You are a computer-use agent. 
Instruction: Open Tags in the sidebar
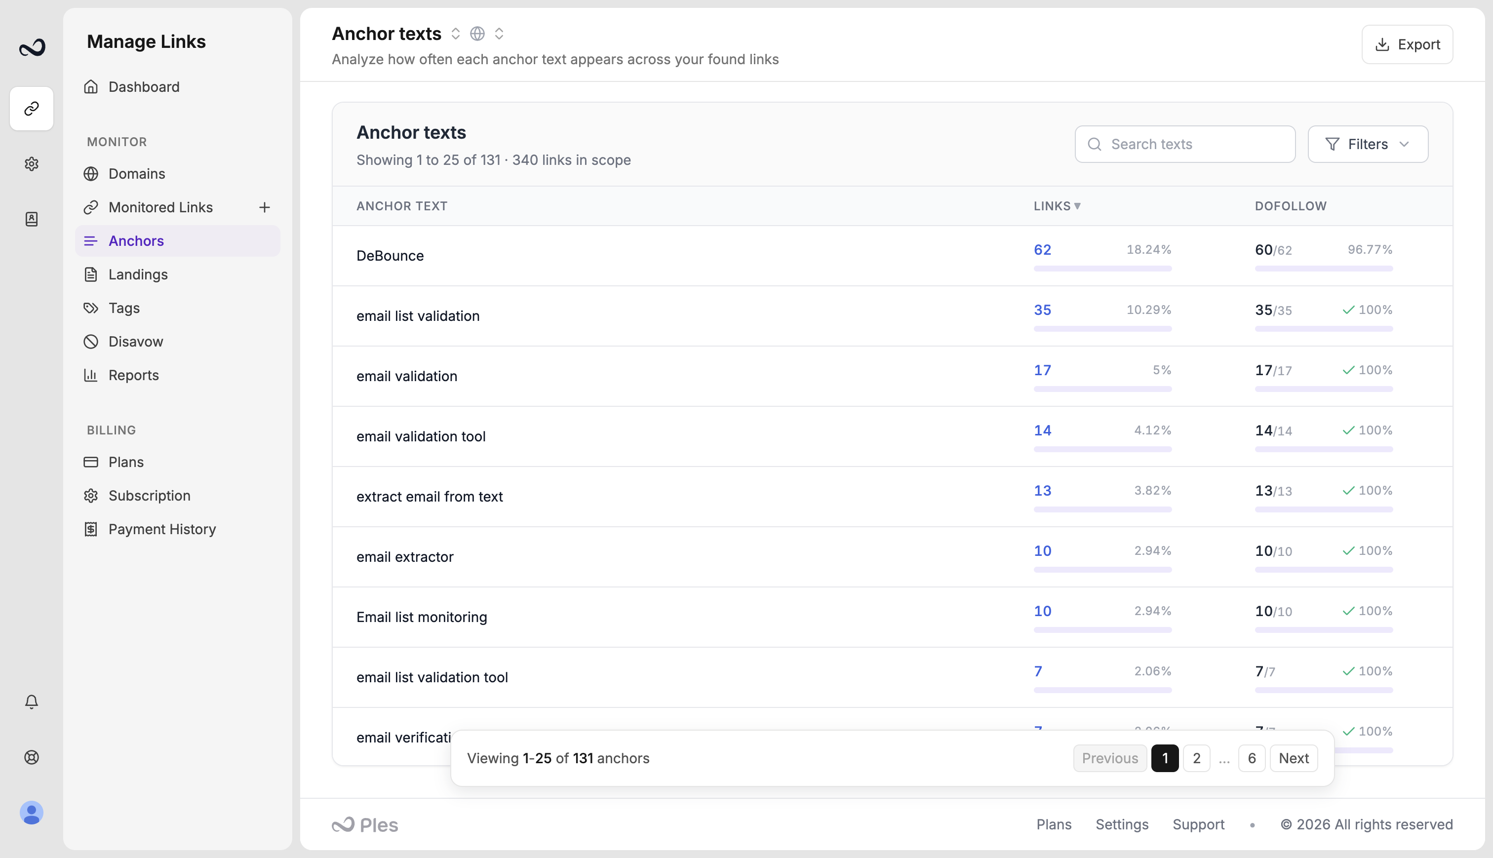click(x=177, y=308)
